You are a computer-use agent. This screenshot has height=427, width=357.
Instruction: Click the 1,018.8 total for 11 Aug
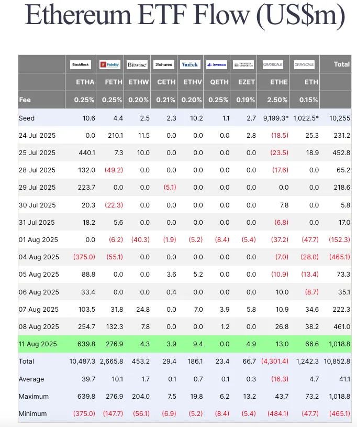click(338, 344)
